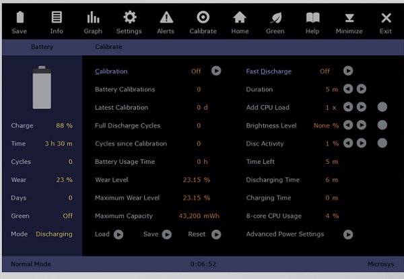Open the Info panel
404x279 pixels.
(x=57, y=18)
